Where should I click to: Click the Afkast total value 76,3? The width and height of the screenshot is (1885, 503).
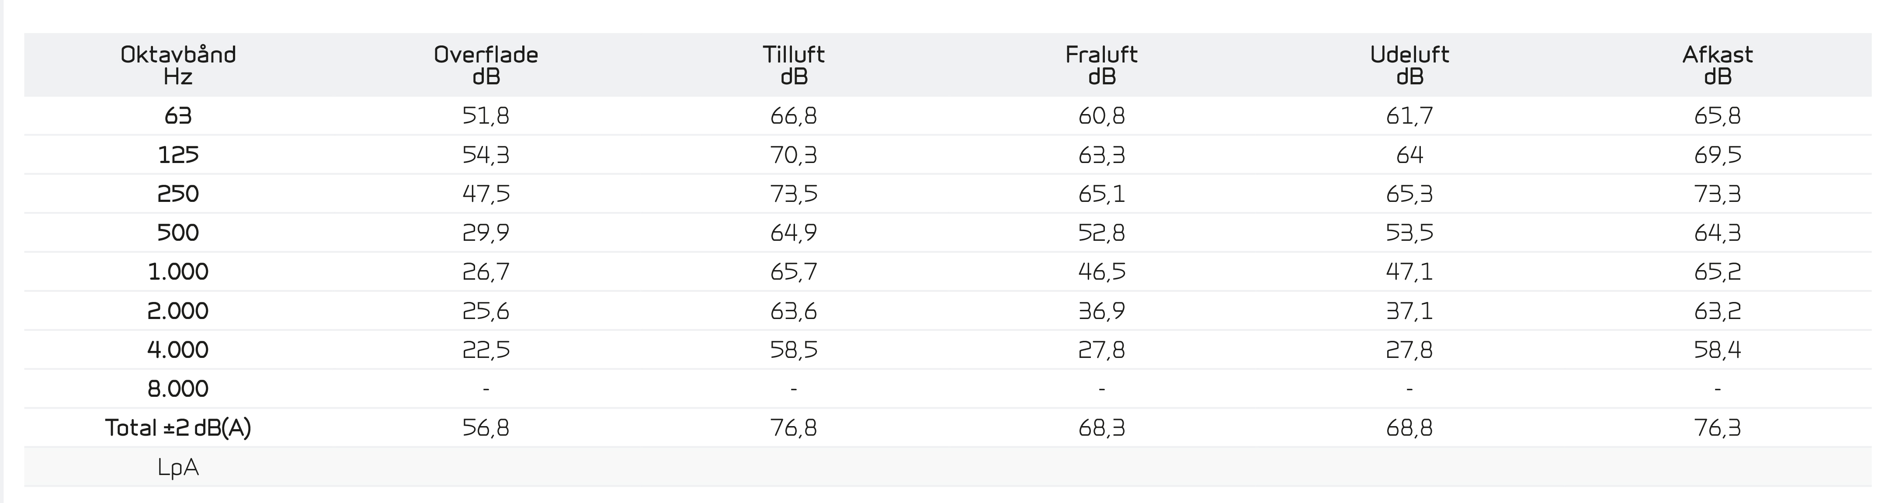(1718, 427)
